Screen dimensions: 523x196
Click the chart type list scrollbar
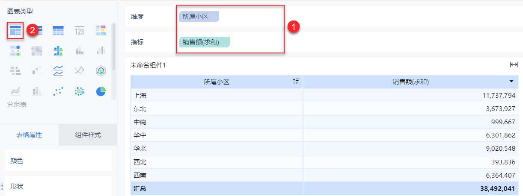(114, 47)
